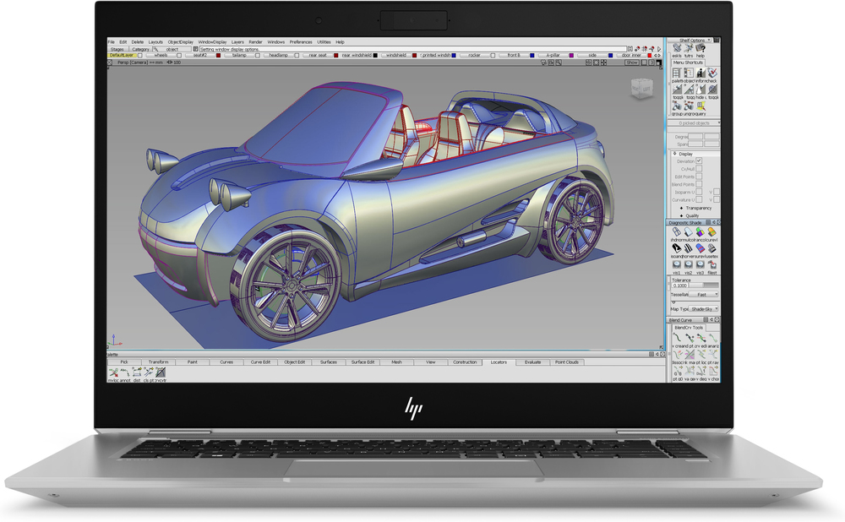Click the file texture shade icon
The height and width of the screenshot is (522, 845).
click(712, 265)
